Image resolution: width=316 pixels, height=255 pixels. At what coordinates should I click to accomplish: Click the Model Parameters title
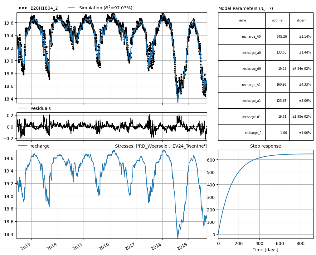coord(246,8)
